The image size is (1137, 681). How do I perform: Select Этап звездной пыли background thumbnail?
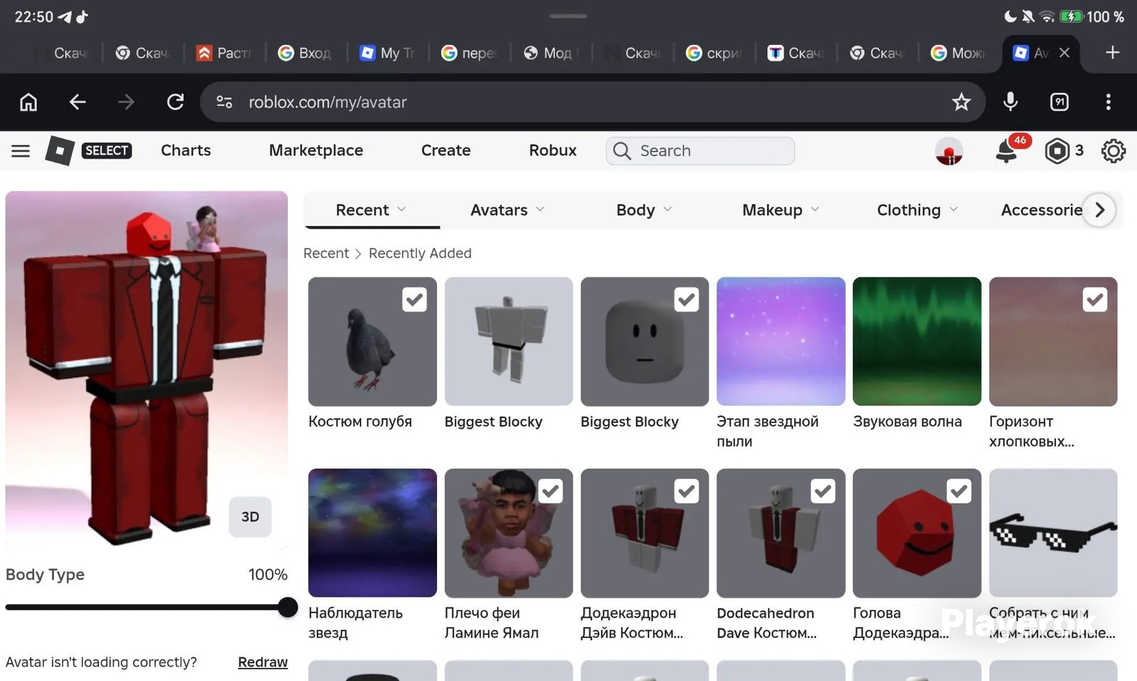click(x=780, y=341)
